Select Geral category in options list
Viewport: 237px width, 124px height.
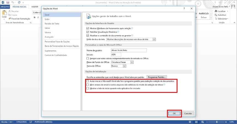point(62,15)
